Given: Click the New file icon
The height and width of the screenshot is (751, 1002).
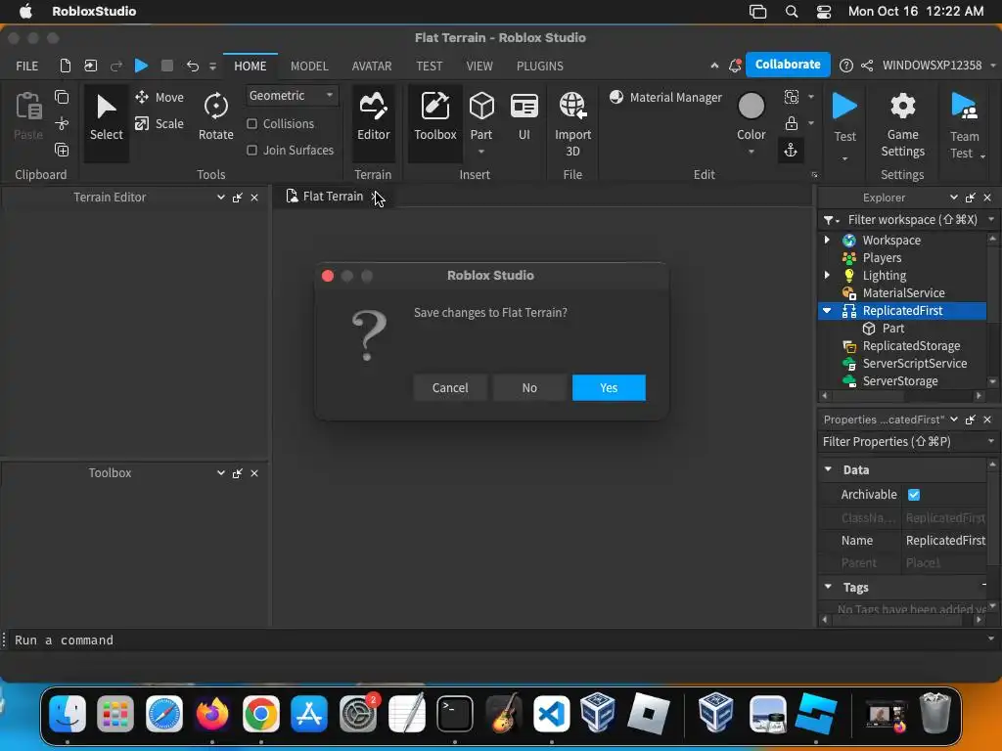Looking at the screenshot, I should (65, 66).
